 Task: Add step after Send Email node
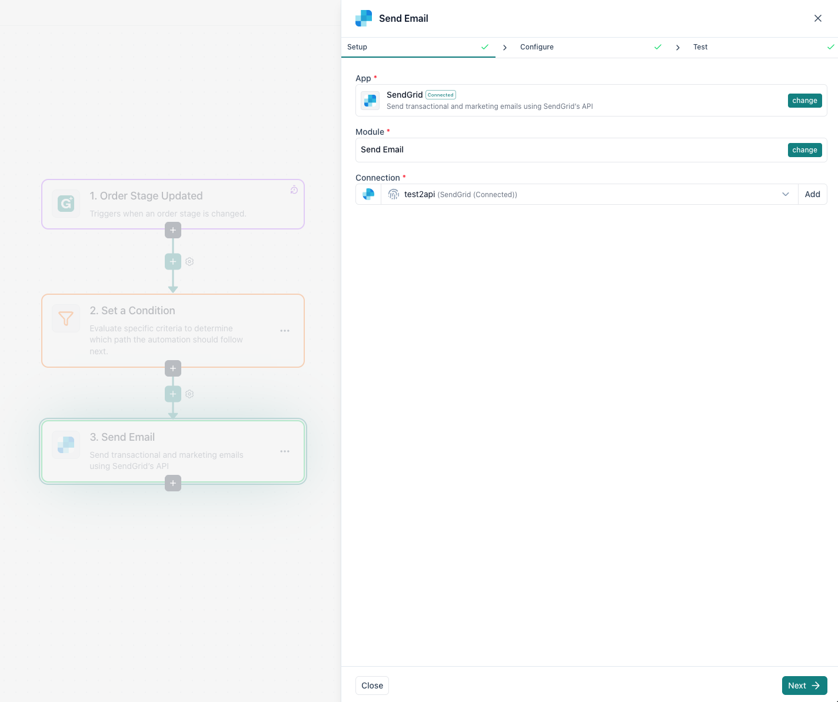173,484
